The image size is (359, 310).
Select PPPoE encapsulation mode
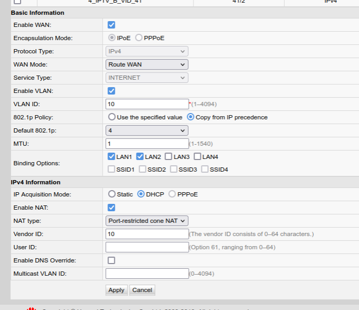click(139, 38)
